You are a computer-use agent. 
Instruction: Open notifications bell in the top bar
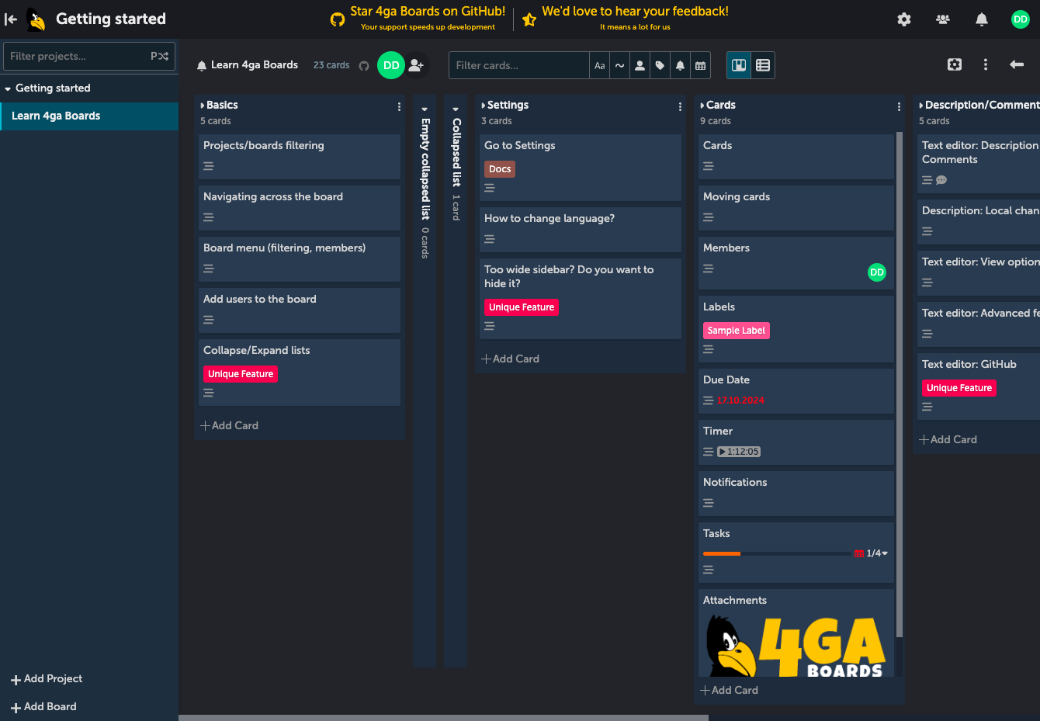pos(982,19)
